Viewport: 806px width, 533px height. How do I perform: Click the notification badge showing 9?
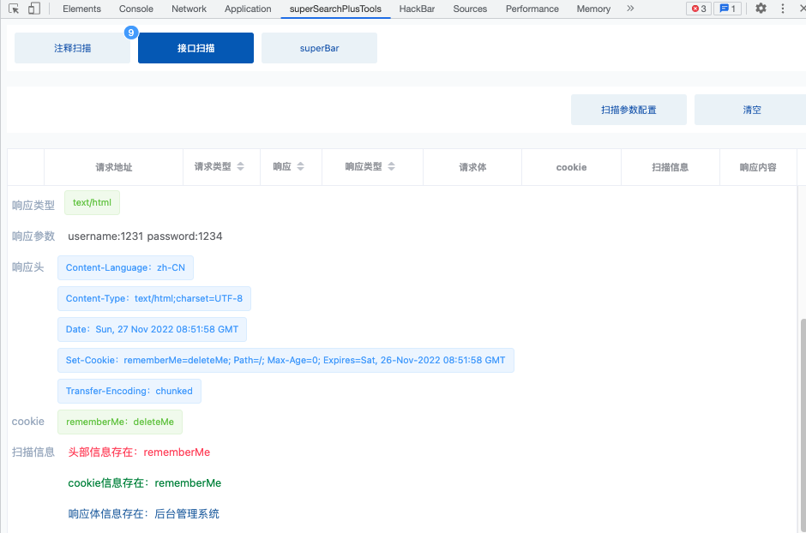[x=131, y=33]
